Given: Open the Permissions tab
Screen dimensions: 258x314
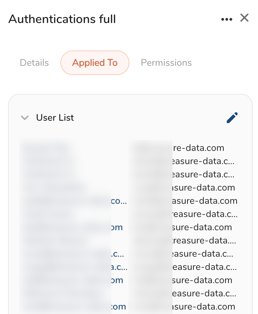Looking at the screenshot, I should tap(166, 63).
